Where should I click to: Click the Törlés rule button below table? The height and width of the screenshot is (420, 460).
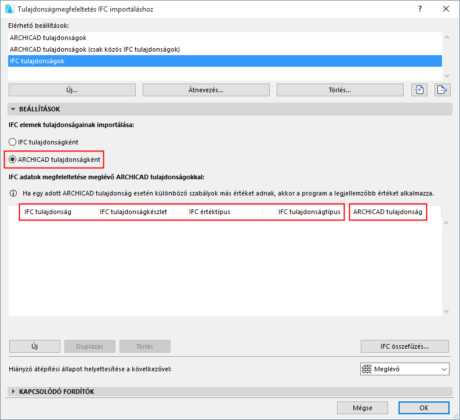pos(145,346)
